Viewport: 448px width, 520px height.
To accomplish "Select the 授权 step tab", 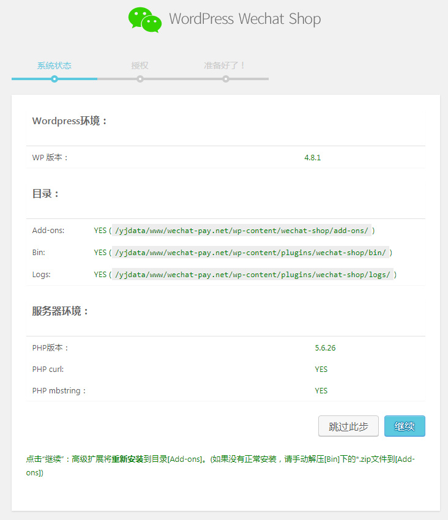I will pyautogui.click(x=140, y=65).
